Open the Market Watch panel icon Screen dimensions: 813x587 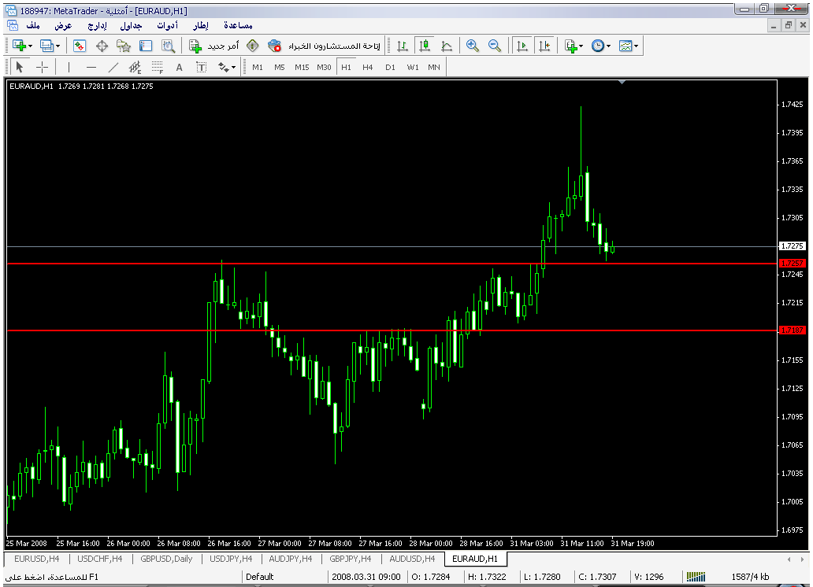[80, 46]
